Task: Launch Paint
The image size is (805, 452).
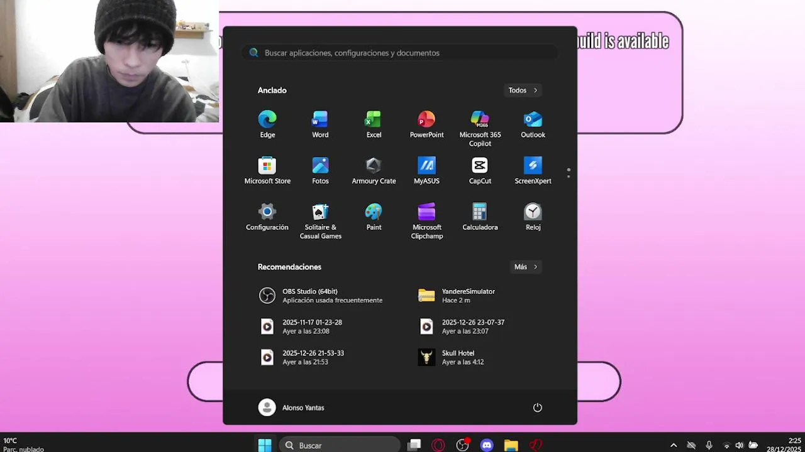Action: tap(374, 217)
